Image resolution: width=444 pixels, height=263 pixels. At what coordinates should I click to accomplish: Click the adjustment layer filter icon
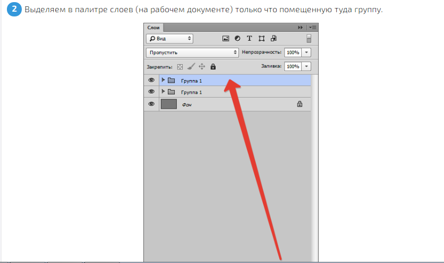pyautogui.click(x=237, y=39)
